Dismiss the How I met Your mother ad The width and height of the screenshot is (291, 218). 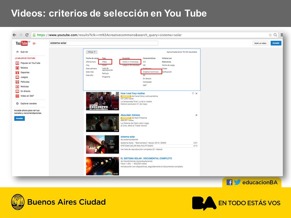[x=196, y=94]
